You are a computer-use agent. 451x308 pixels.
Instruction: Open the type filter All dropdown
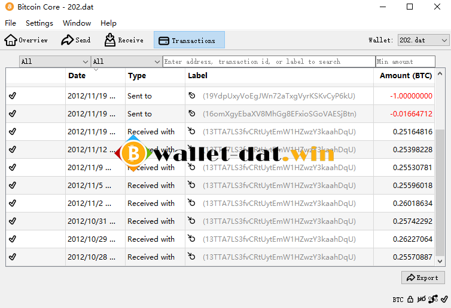pyautogui.click(x=126, y=61)
